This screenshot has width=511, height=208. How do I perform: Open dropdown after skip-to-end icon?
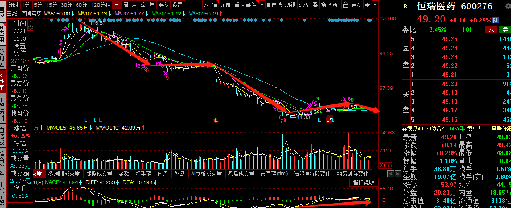pyautogui.click(x=375, y=5)
